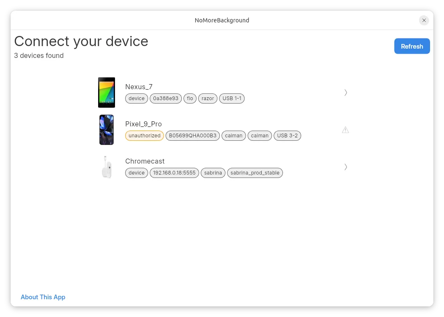Click the warning triangle beside Pixel_9_Pro
This screenshot has width=444, height=317.
pyautogui.click(x=345, y=130)
